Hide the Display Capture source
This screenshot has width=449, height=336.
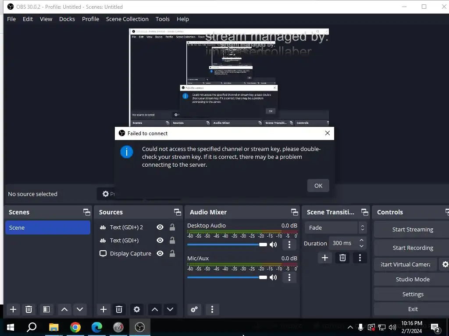coord(160,253)
